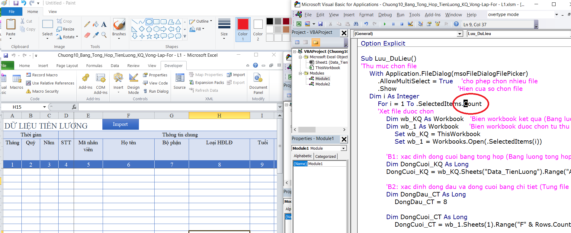The image size is (571, 233).
Task: Collapse the Modules folder in VBA project tree
Action: coord(300,73)
